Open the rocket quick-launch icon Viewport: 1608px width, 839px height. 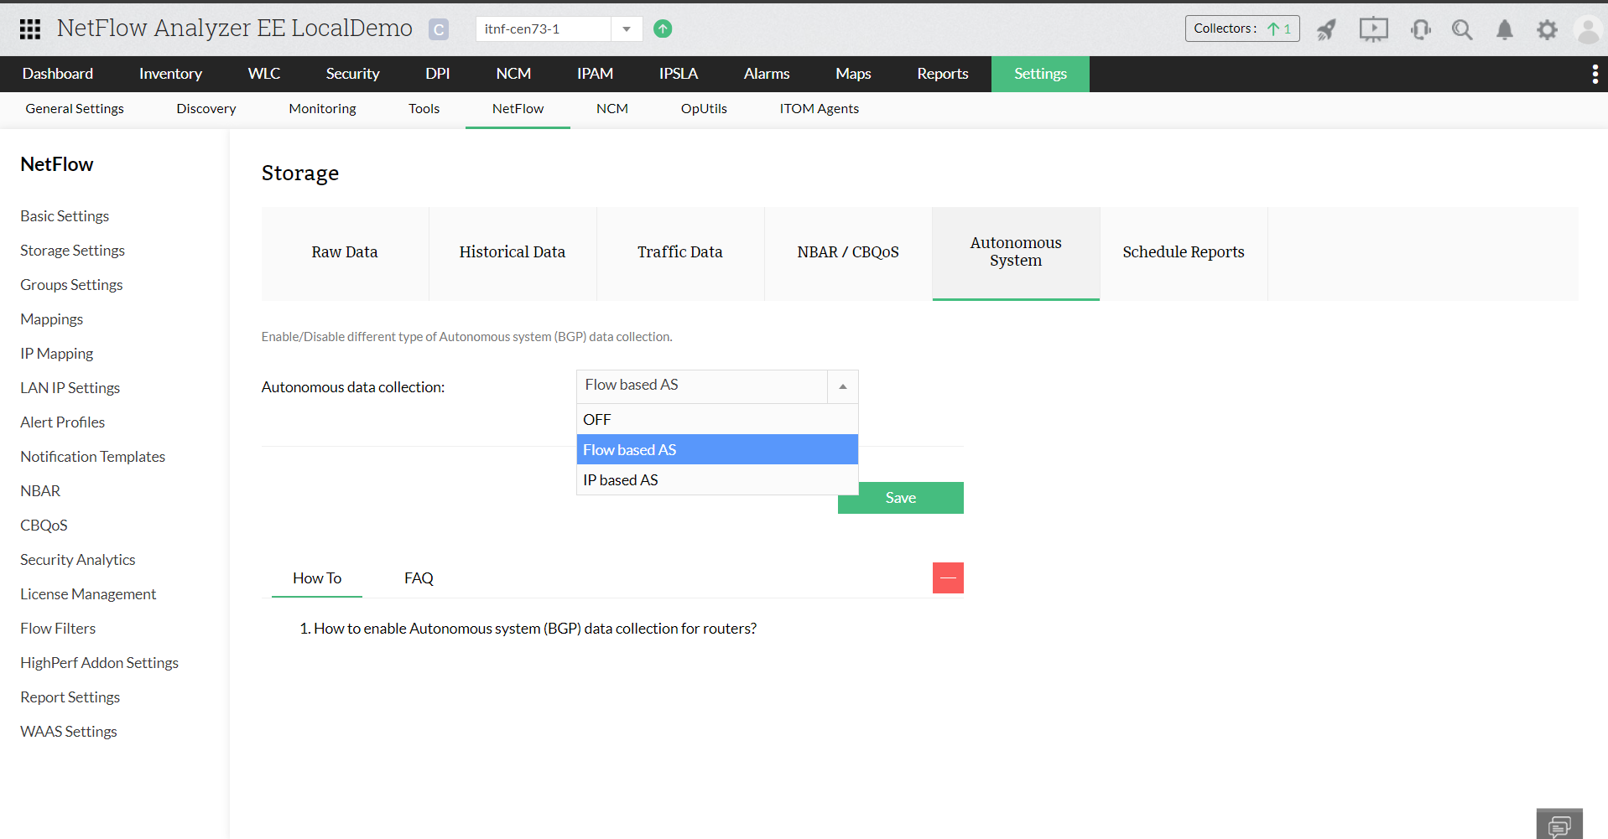1326,30
